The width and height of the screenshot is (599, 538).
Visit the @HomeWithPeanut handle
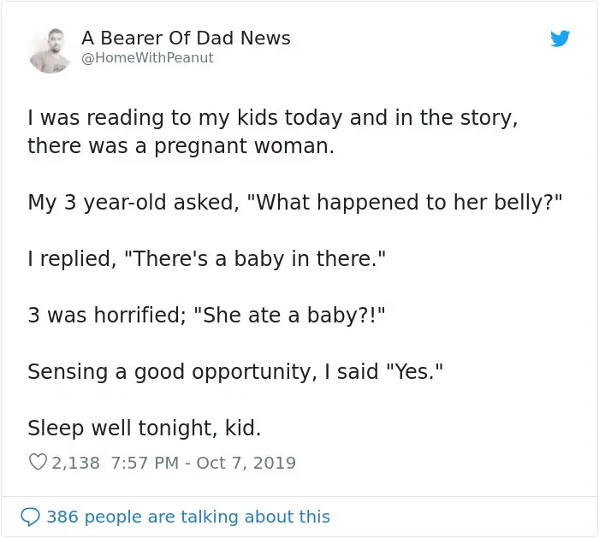tap(147, 58)
